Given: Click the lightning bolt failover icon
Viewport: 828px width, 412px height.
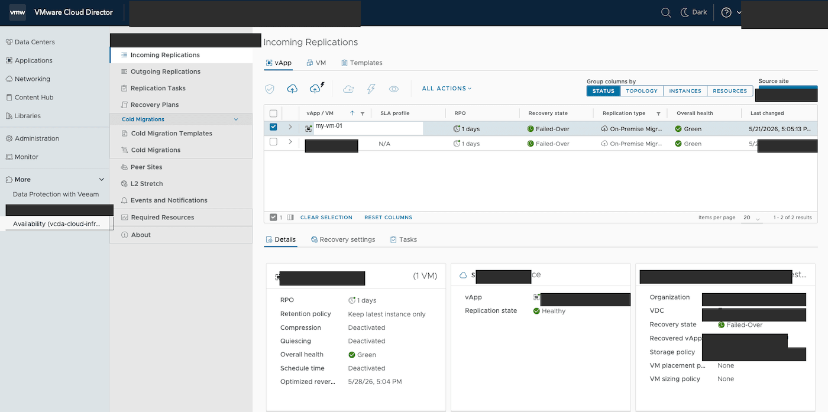Looking at the screenshot, I should 371,89.
